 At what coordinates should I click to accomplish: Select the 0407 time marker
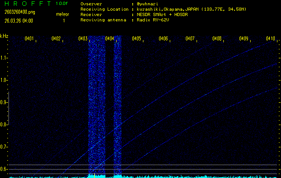click(x=190, y=39)
